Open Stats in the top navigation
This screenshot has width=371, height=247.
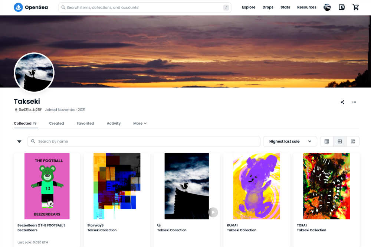coord(285,7)
